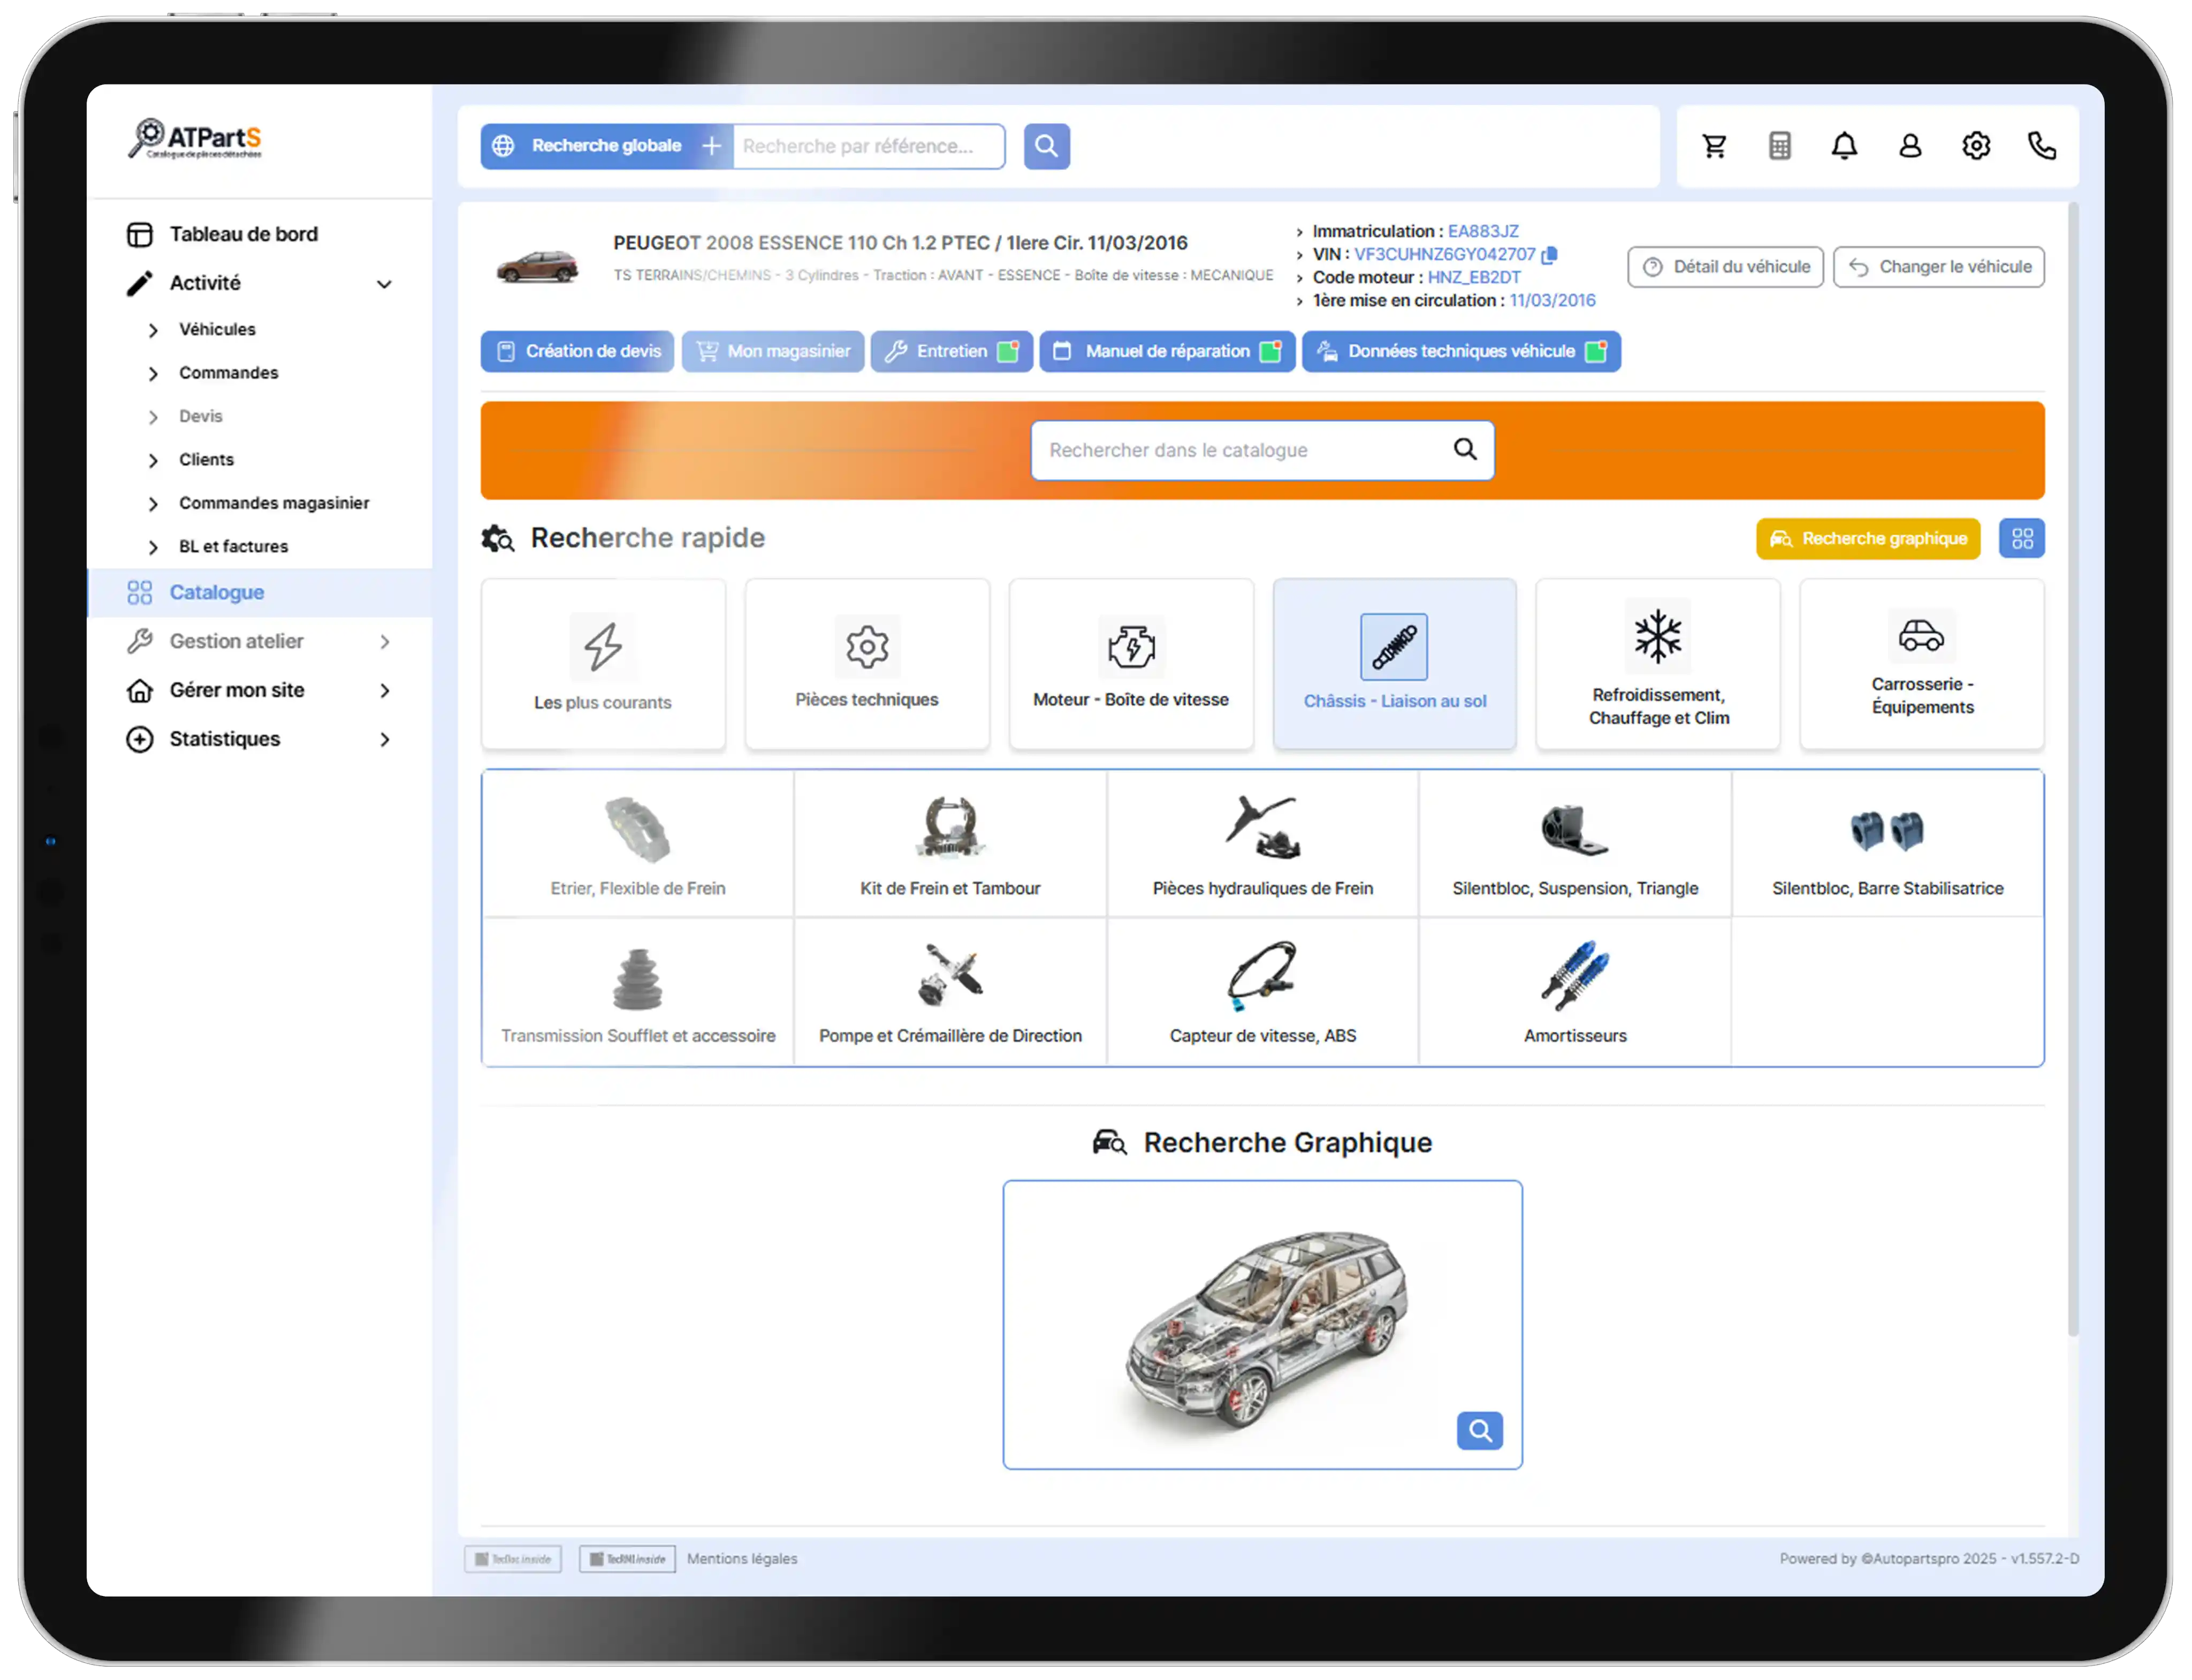Select the Amortisseurs category
The height and width of the screenshot is (1680, 2192).
pyautogui.click(x=1574, y=991)
